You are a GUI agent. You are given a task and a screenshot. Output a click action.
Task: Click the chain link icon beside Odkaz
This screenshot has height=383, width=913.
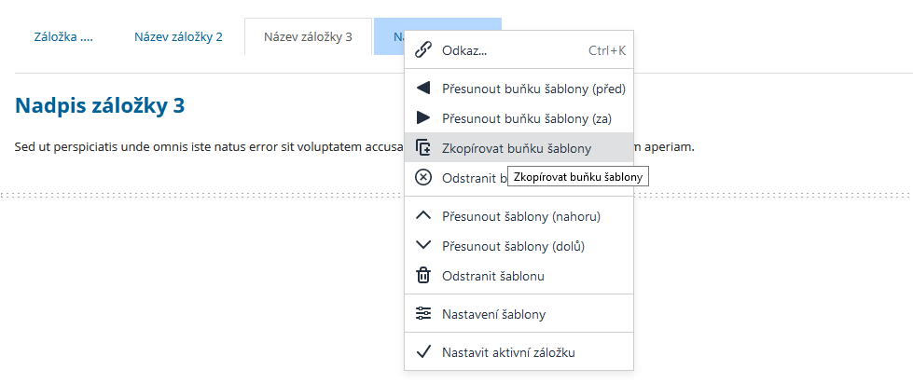click(423, 50)
